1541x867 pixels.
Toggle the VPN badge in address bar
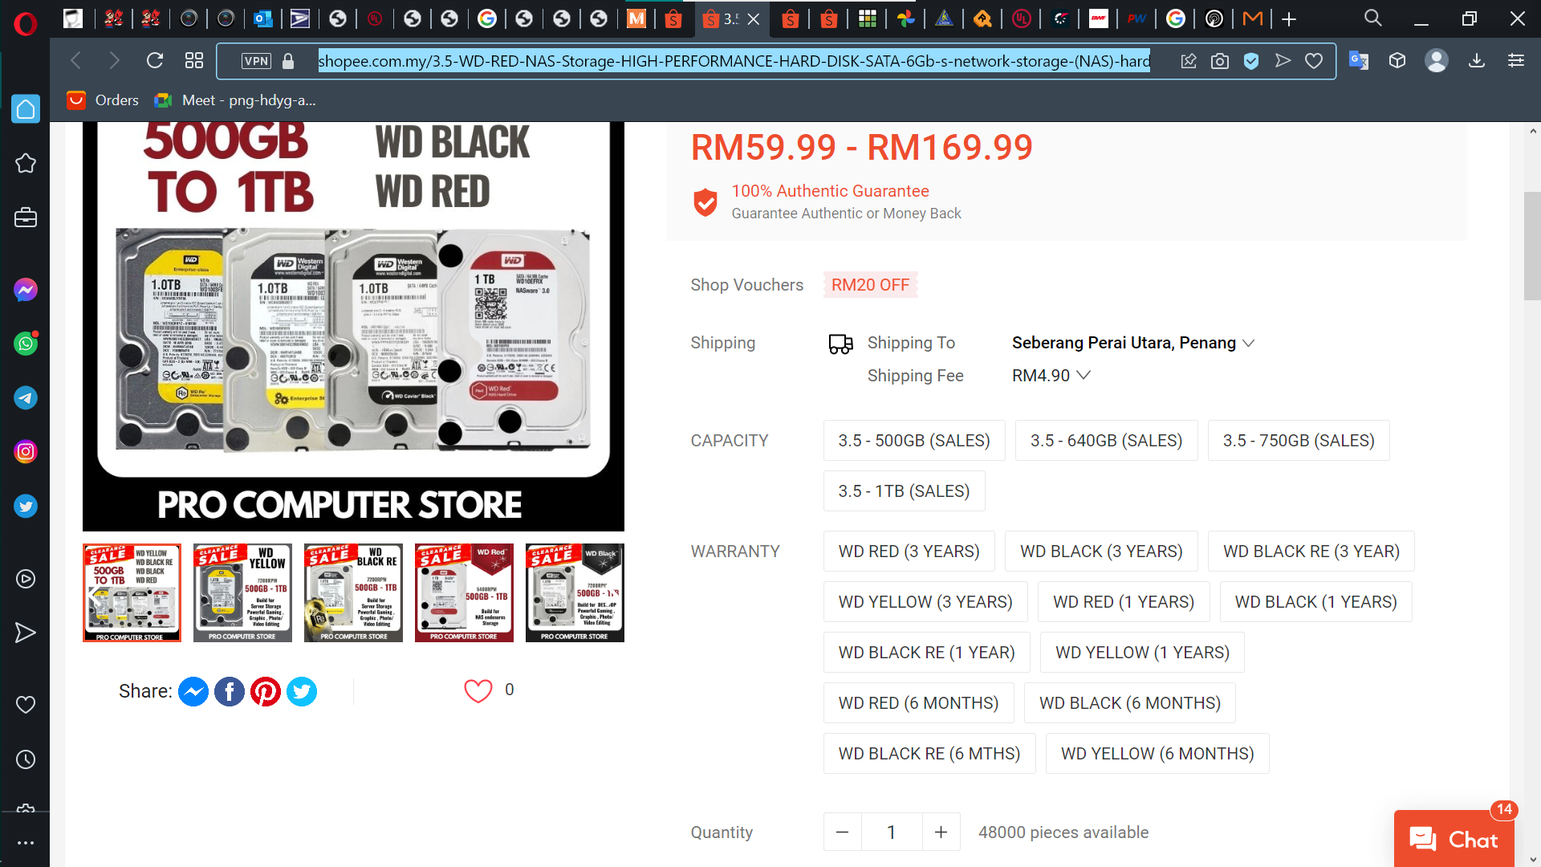coord(256,61)
